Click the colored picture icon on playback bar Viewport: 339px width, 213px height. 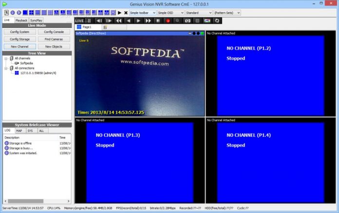[x=207, y=21]
